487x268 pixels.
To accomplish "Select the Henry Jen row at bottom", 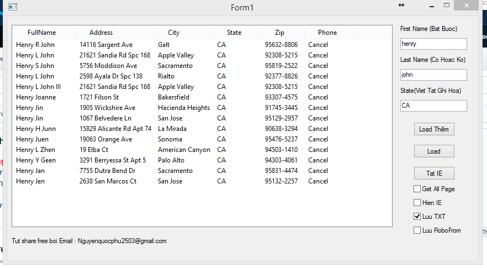I will (30, 181).
